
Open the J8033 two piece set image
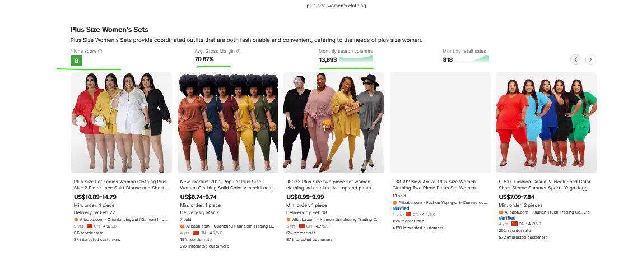334,123
